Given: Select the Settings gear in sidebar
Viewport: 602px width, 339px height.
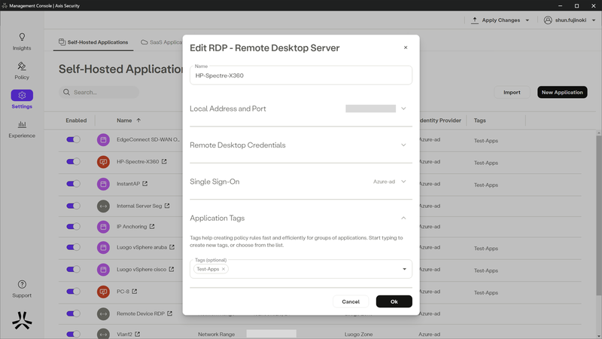Looking at the screenshot, I should [x=22, y=96].
